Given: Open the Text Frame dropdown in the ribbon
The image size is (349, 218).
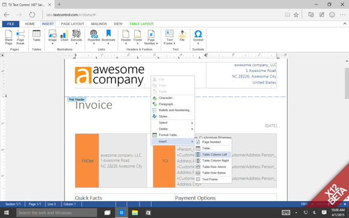Looking at the screenshot, I should (x=169, y=37).
